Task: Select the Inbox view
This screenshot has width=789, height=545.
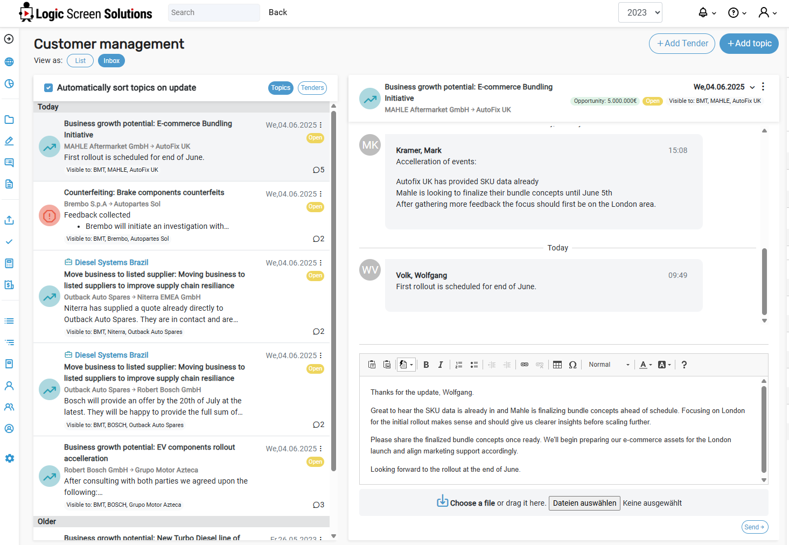Action: [x=111, y=61]
